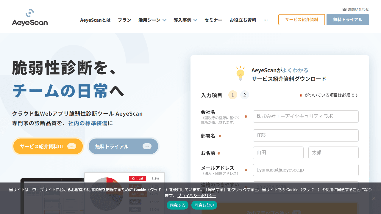The width and height of the screenshot is (381, 214).
Task: Select form step 2 indicator
Action: pos(245,95)
